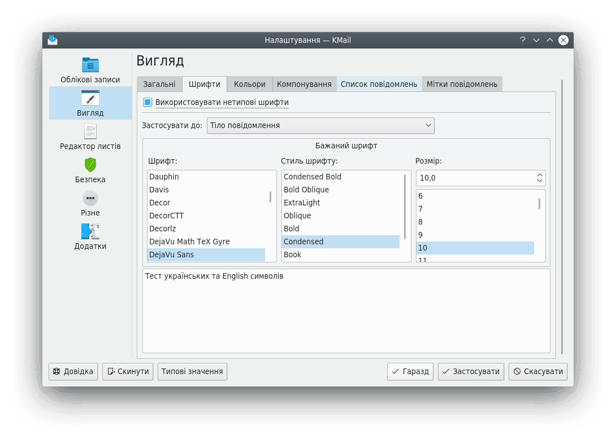Image resolution: width=616 pixels, height=439 pixels.
Task: Select the Вигляд appearance icon
Action: (90, 98)
